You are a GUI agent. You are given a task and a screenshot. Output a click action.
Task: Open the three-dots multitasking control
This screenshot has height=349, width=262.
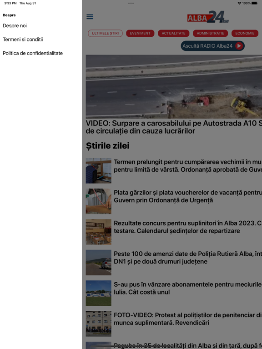pos(131,3)
